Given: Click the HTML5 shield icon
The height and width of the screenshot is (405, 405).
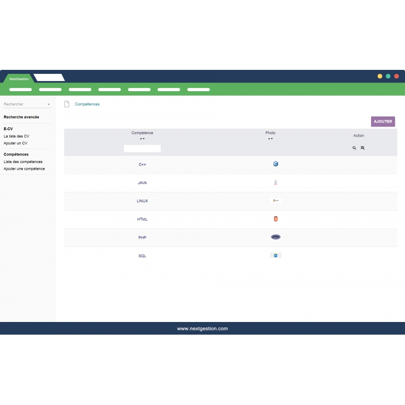Looking at the screenshot, I should click(x=275, y=219).
